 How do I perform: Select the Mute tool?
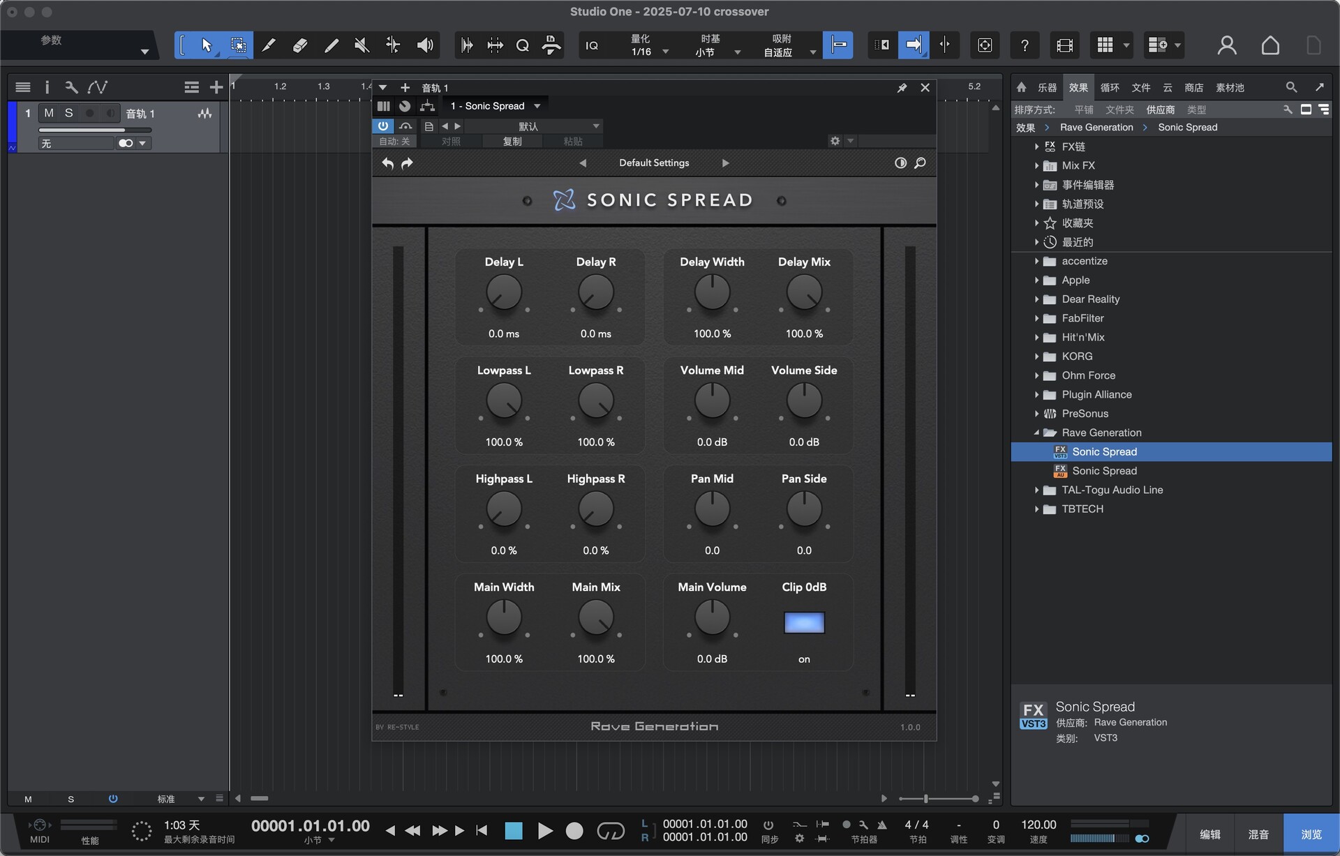pyautogui.click(x=362, y=45)
